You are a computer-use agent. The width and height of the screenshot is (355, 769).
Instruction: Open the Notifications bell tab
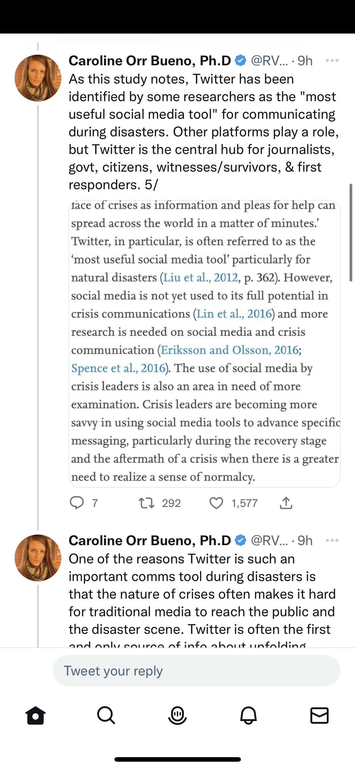click(248, 716)
